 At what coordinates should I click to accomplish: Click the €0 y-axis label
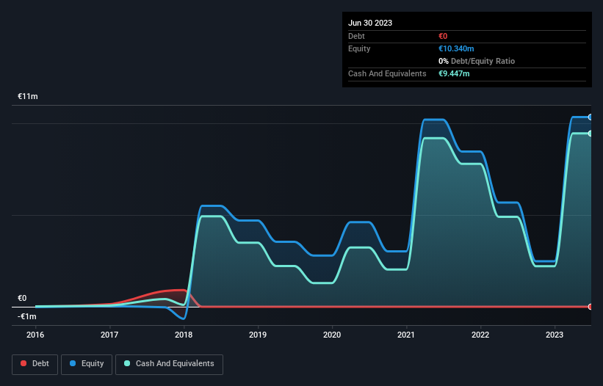(22, 298)
